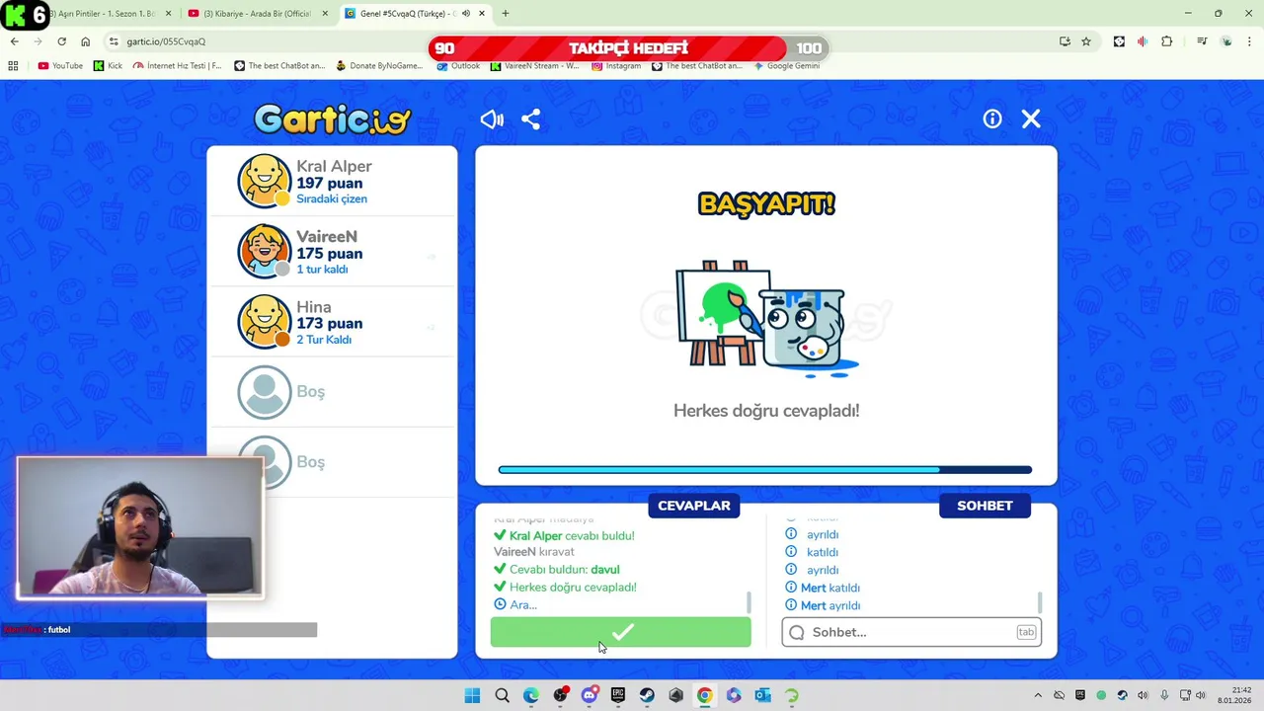Click the Kral Alper player name
The image size is (1264, 711).
pyautogui.click(x=334, y=166)
